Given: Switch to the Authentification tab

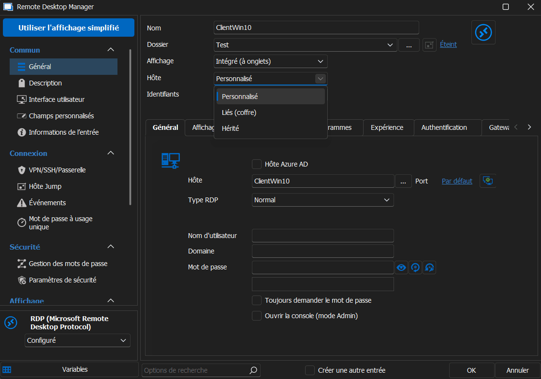Looking at the screenshot, I should click(x=444, y=127).
